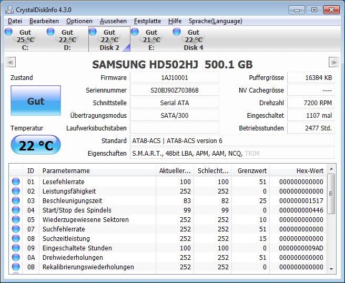
Task: Click the SMART list scrollbar up arrow
Action: click(331, 169)
